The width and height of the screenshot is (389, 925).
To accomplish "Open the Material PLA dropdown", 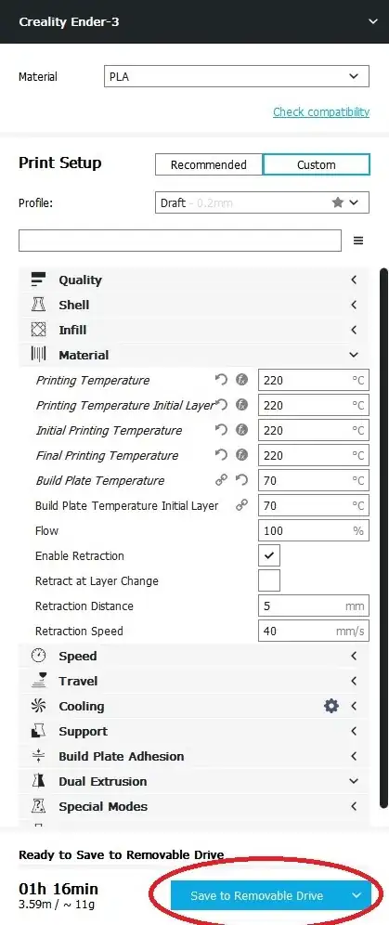I will pyautogui.click(x=237, y=77).
